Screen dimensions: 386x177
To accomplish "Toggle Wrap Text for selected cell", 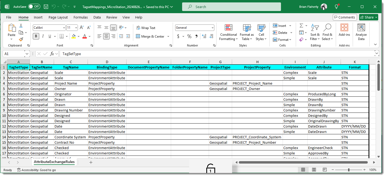I will [x=146, y=28].
